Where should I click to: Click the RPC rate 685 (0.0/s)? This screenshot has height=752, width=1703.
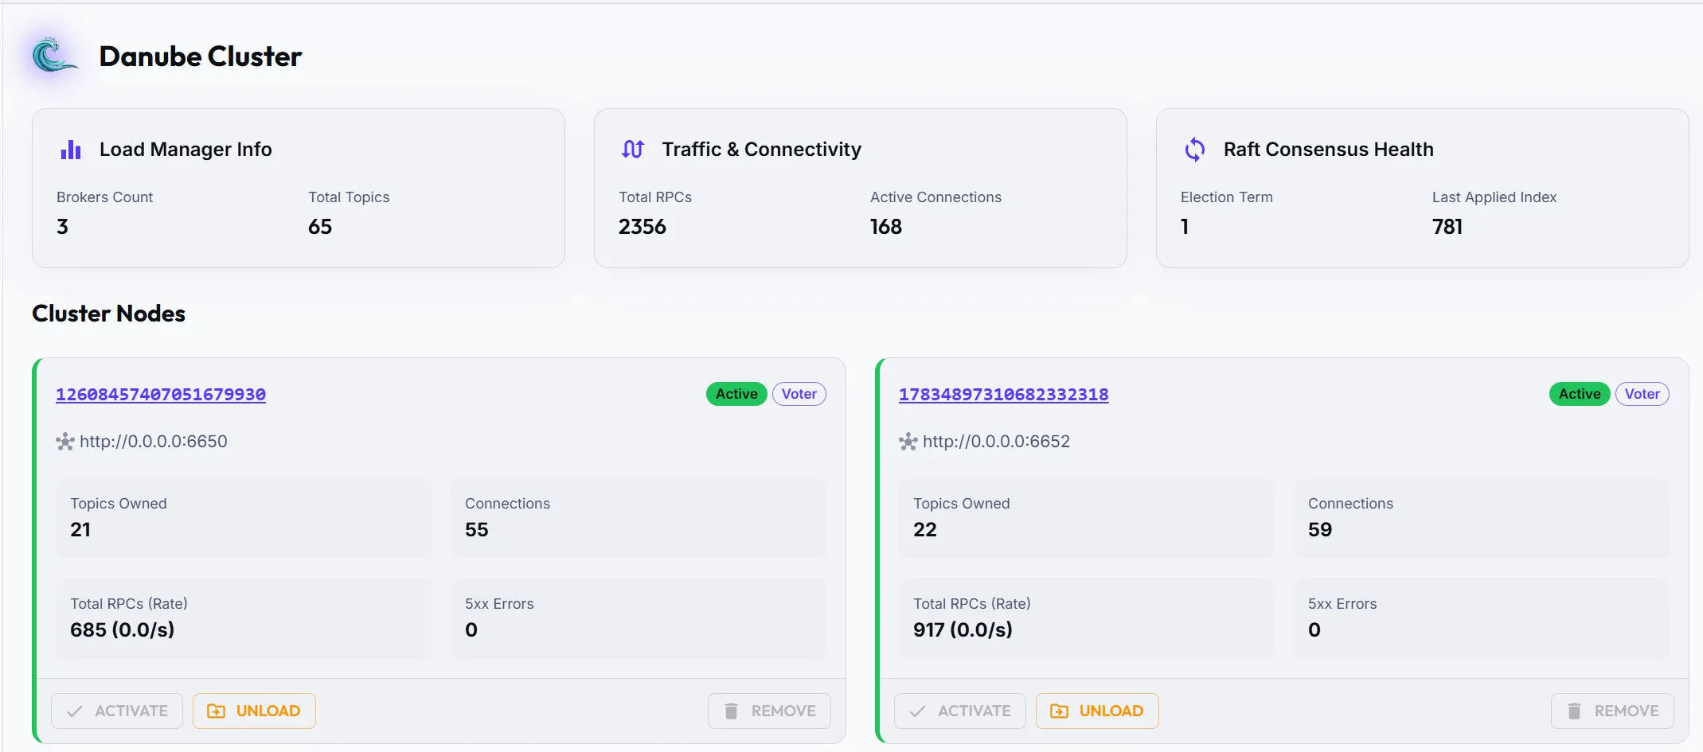[x=123, y=630]
